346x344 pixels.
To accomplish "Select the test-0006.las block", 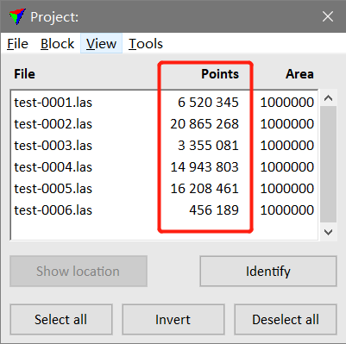I will pos(164,210).
